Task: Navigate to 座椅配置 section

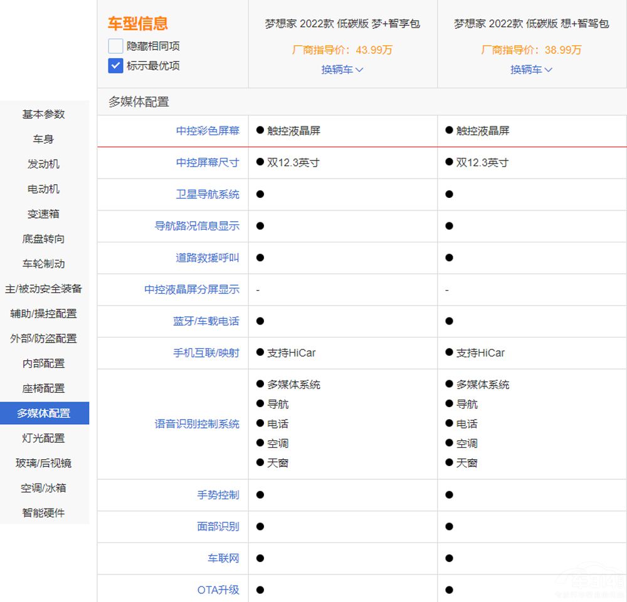Action: pyautogui.click(x=44, y=388)
